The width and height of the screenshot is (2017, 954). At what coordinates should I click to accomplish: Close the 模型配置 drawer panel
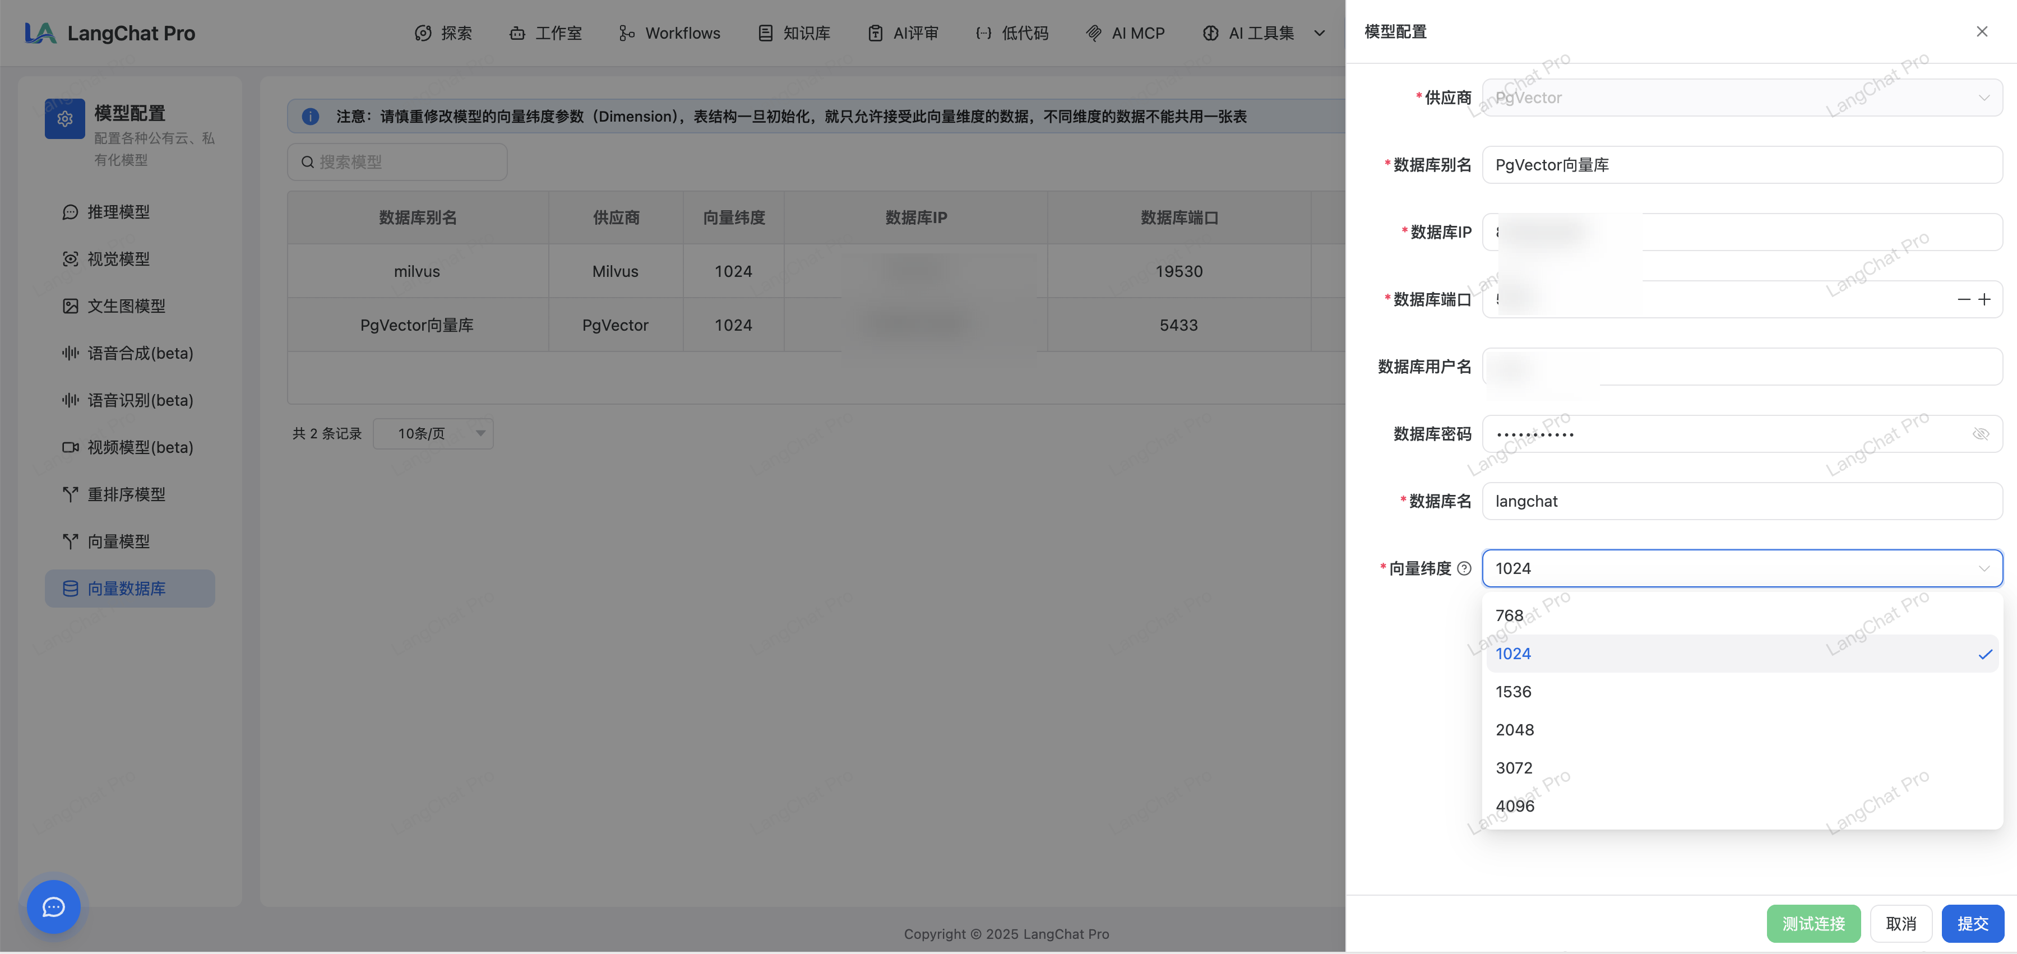[1982, 31]
